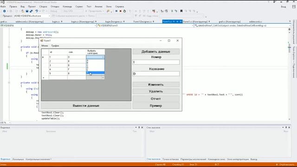Click the Save All toolbar icon
Viewport: 297px width, 167px height.
pyautogui.click(x=31, y=11)
